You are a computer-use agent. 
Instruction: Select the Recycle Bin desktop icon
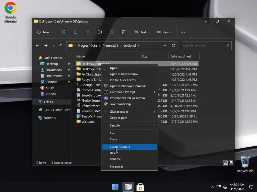[x=245, y=164]
